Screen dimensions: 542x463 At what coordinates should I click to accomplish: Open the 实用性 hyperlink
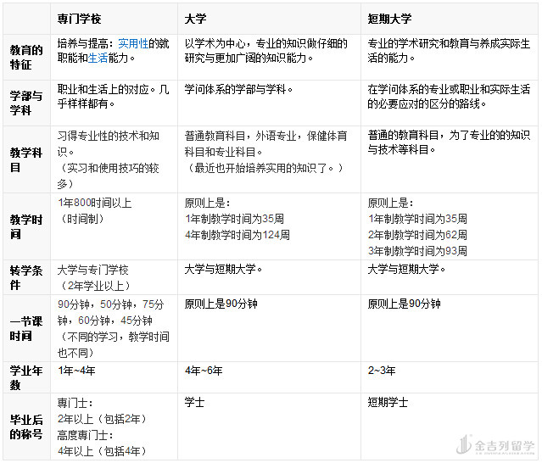[133, 42]
